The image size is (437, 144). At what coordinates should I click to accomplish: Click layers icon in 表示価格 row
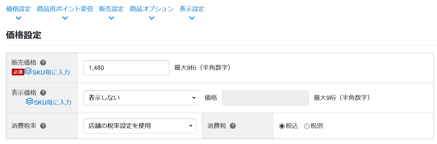[x=29, y=102]
